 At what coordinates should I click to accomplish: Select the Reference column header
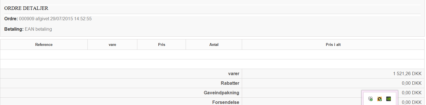44,44
